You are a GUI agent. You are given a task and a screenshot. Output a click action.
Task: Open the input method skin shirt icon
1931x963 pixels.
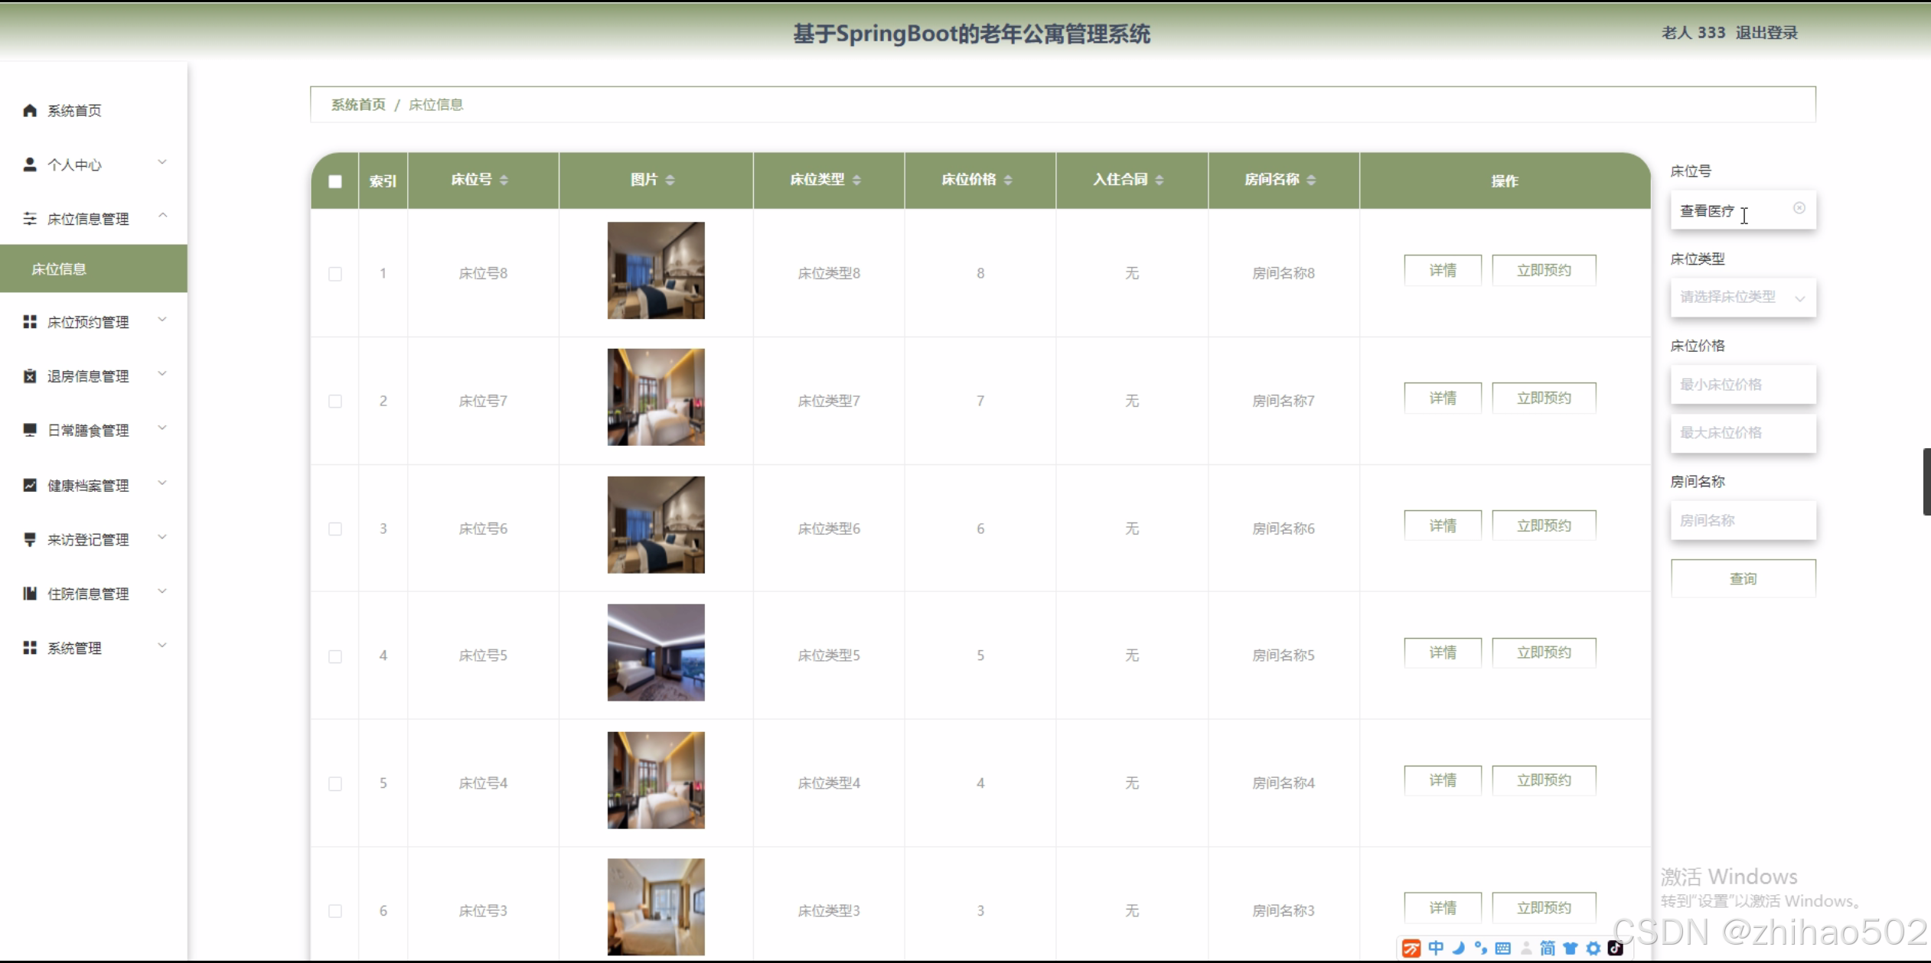(x=1571, y=948)
